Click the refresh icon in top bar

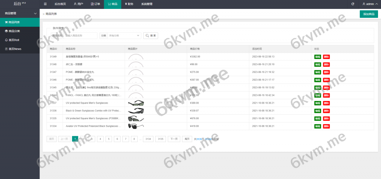[x=353, y=4]
